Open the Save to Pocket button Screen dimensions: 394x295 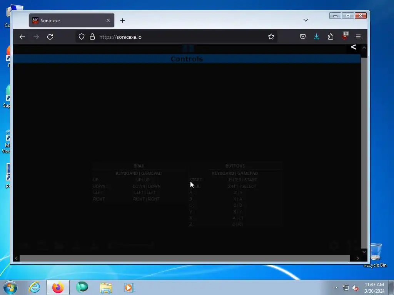(x=303, y=36)
